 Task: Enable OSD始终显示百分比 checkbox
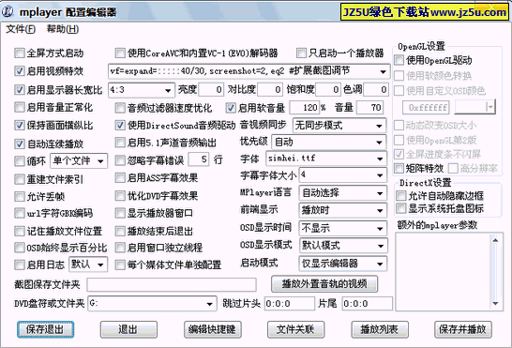[x=20, y=248]
